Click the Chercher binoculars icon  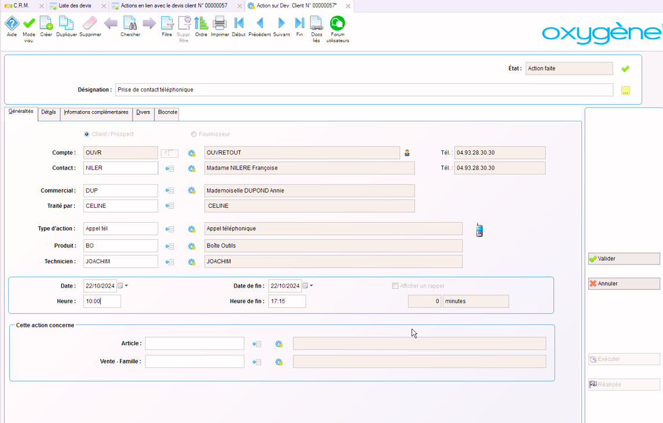tap(130, 24)
